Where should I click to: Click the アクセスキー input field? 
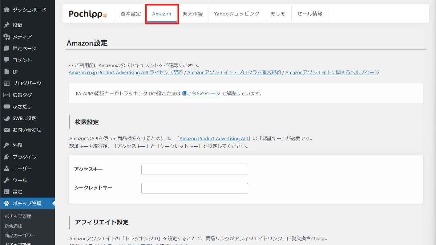click(194, 170)
